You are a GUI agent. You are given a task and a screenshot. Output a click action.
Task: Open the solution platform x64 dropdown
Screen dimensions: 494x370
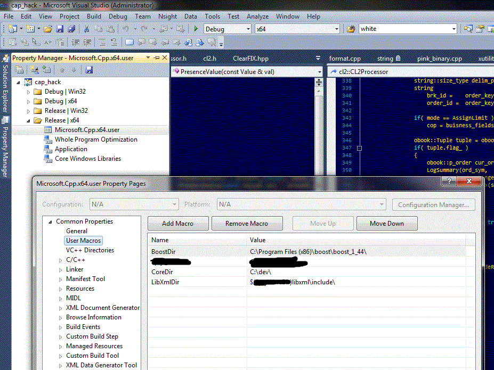tap(336, 29)
